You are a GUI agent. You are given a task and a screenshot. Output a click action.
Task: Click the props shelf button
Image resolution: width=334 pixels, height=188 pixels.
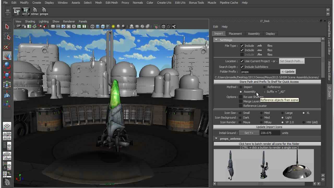tap(44, 11)
